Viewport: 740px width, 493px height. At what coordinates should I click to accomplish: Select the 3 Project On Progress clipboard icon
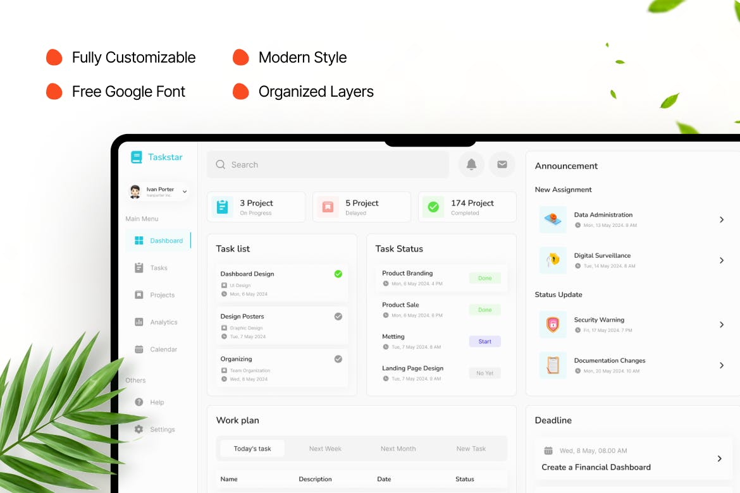pyautogui.click(x=222, y=207)
